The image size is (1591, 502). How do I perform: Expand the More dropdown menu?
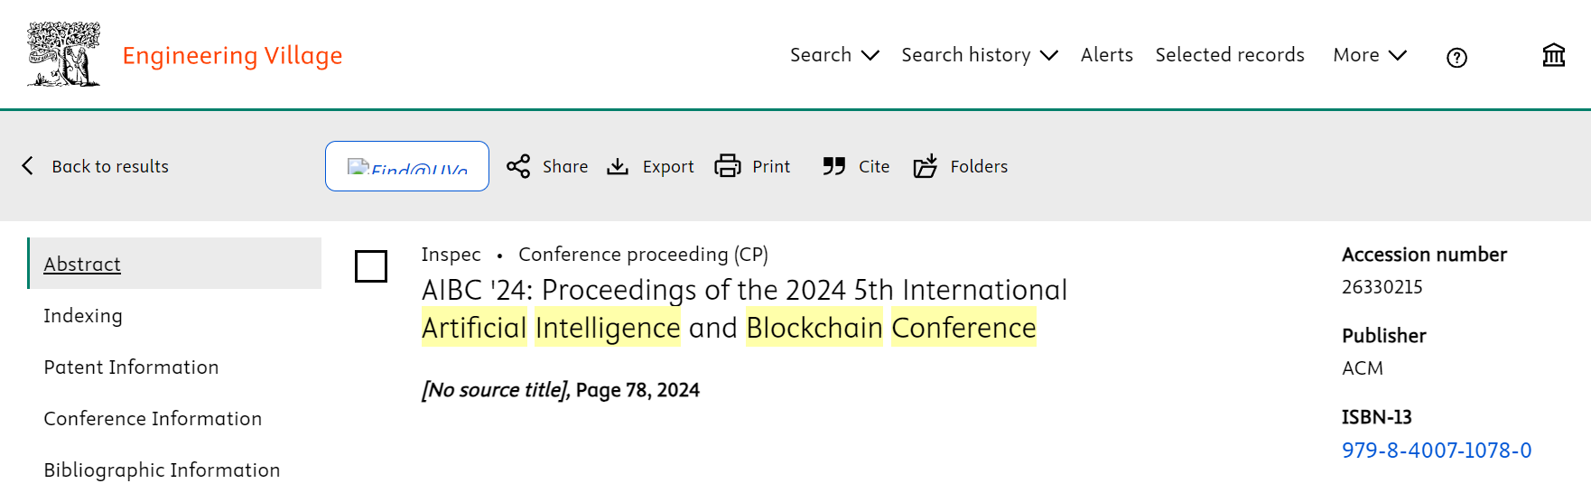click(1370, 55)
